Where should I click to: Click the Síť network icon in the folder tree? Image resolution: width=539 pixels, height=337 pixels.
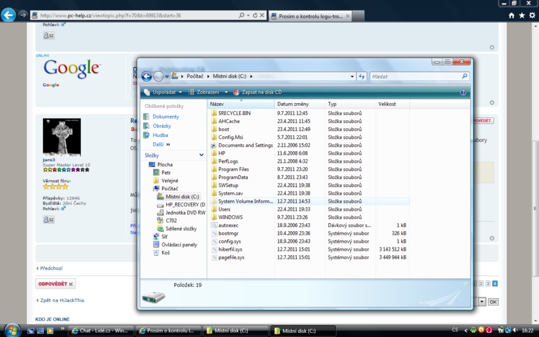pos(156,237)
